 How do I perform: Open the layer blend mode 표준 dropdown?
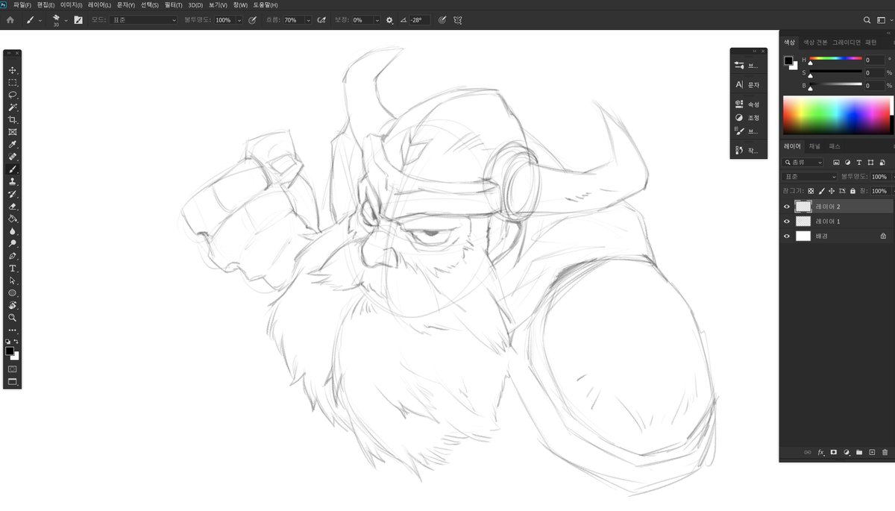pyautogui.click(x=810, y=177)
